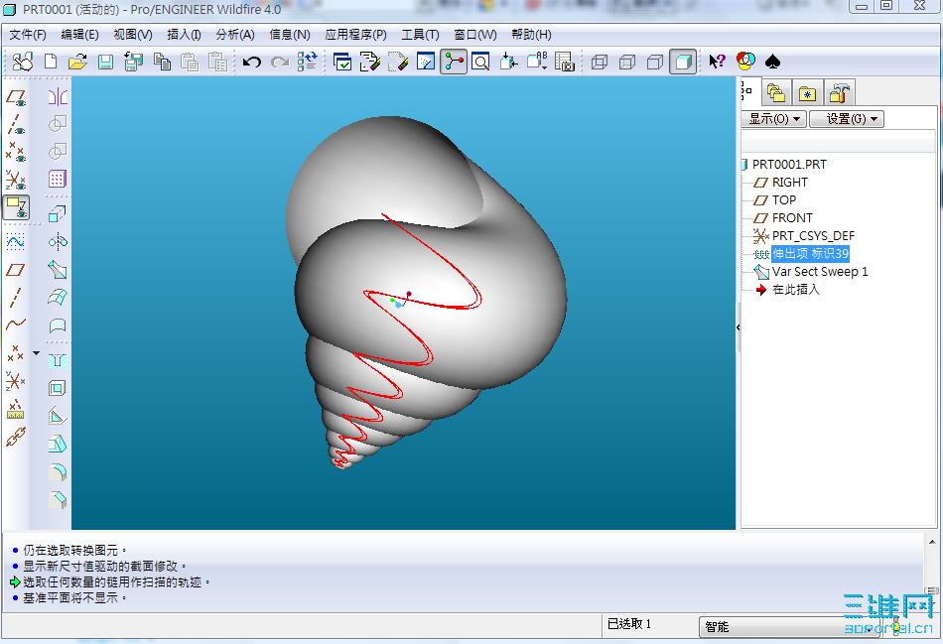Select the Boundary Blend tool
943x644 pixels.
[x=58, y=297]
